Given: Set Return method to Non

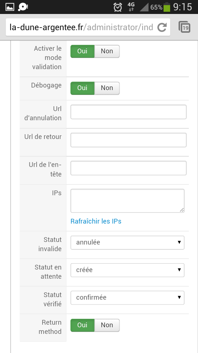Looking at the screenshot, I should (107, 325).
